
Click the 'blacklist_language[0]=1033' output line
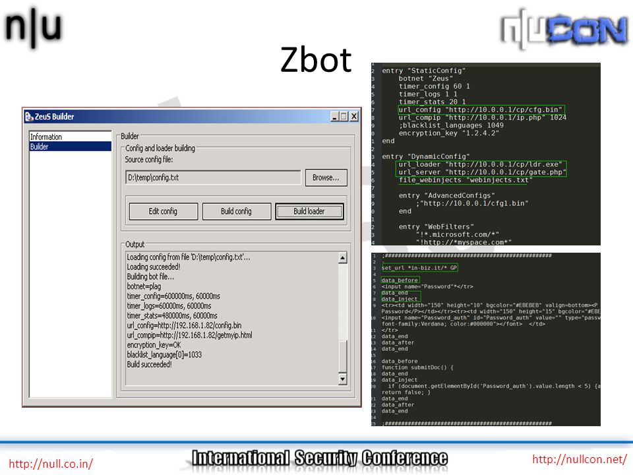164,355
